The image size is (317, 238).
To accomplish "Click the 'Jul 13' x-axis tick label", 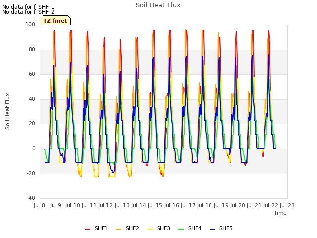I will pos(122,205).
